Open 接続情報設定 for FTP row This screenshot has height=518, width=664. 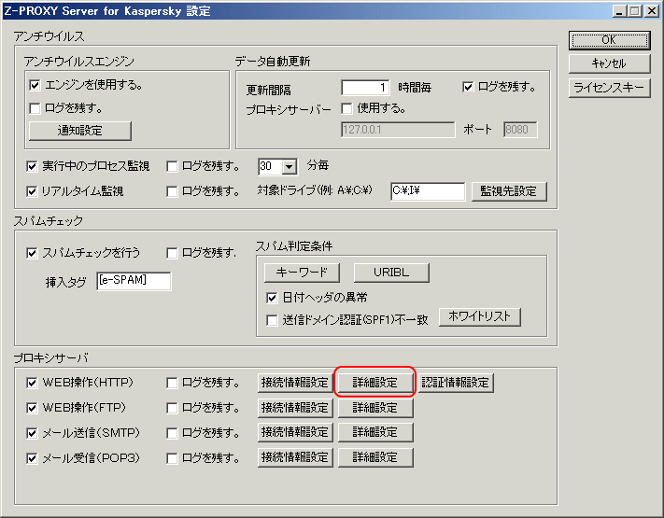click(x=295, y=408)
